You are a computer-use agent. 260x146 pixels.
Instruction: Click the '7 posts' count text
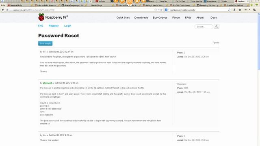click(216, 43)
